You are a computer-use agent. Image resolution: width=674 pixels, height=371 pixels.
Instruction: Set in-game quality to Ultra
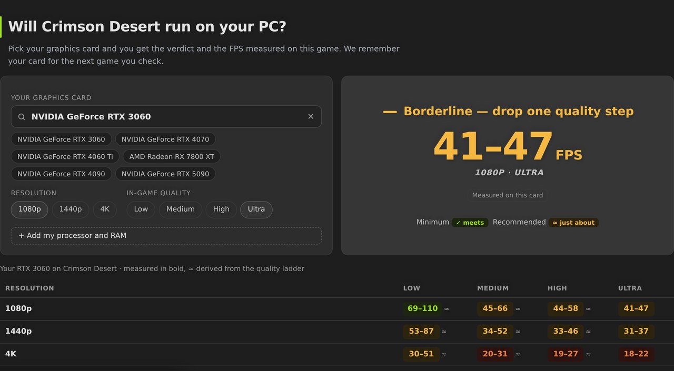pos(256,209)
